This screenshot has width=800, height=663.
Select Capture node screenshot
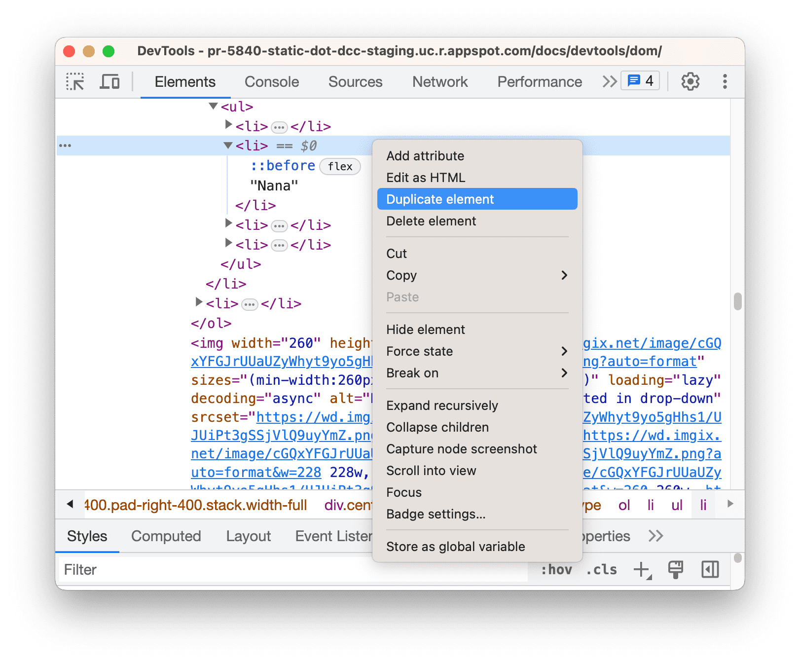click(477, 449)
